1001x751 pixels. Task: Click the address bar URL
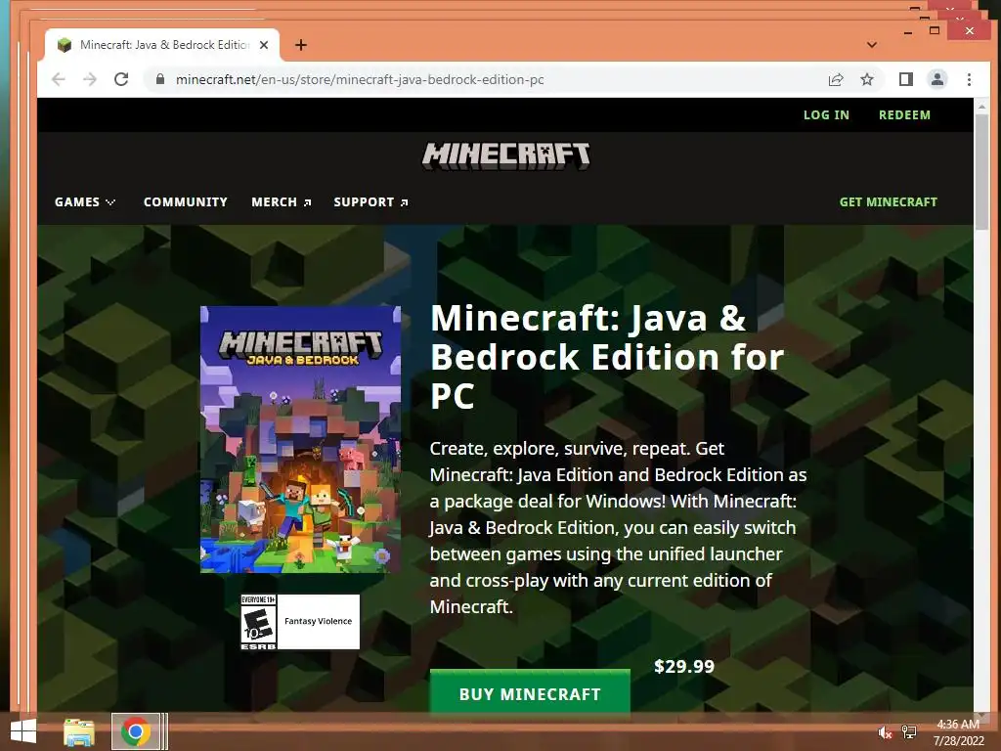(x=360, y=79)
